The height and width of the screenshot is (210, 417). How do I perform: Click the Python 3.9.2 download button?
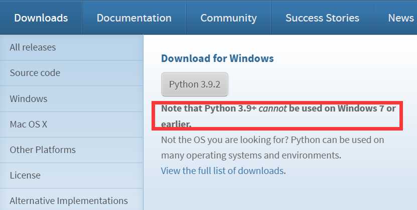pyautogui.click(x=195, y=84)
